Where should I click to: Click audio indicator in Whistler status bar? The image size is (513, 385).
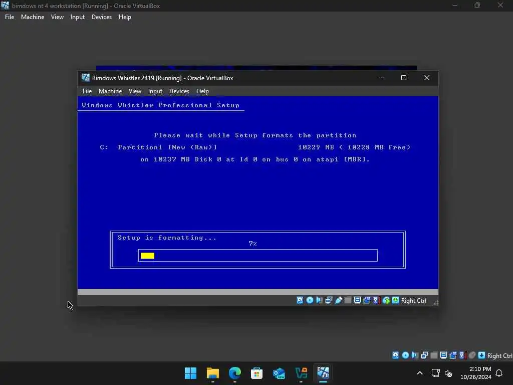319,300
